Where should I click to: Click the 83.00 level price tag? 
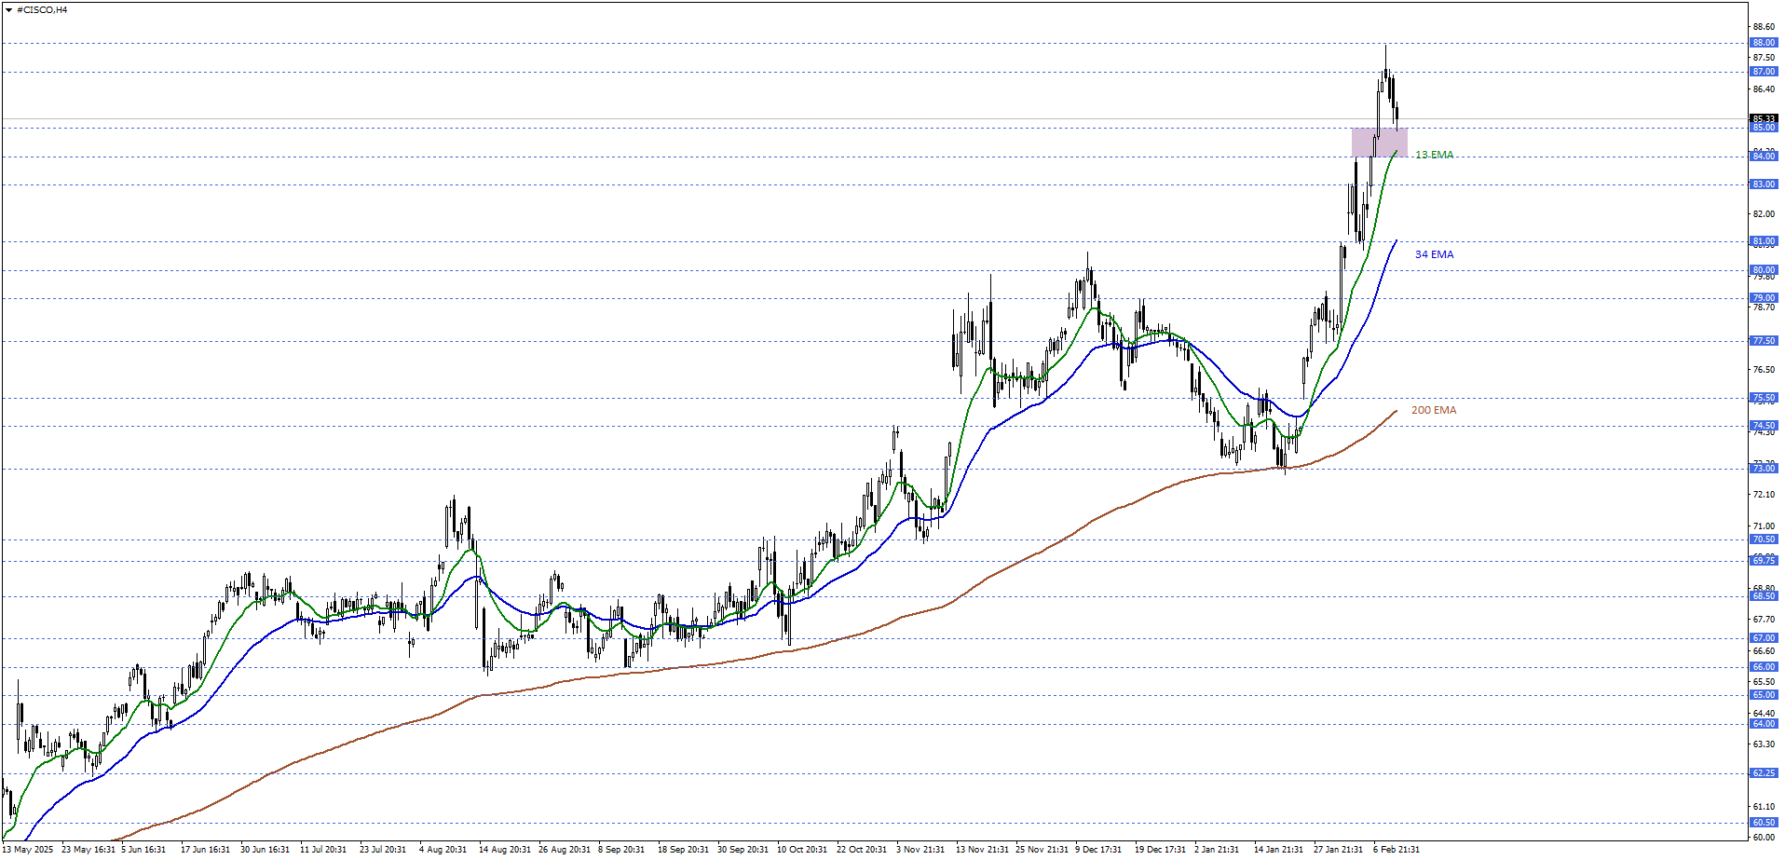coord(1764,184)
